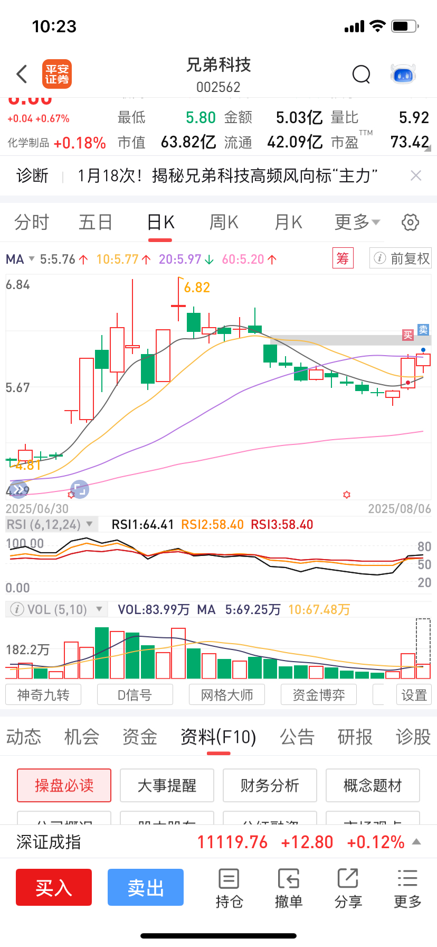Select the 网格大师 indicator button
Viewport: 437px width, 947px height.
coord(227,694)
